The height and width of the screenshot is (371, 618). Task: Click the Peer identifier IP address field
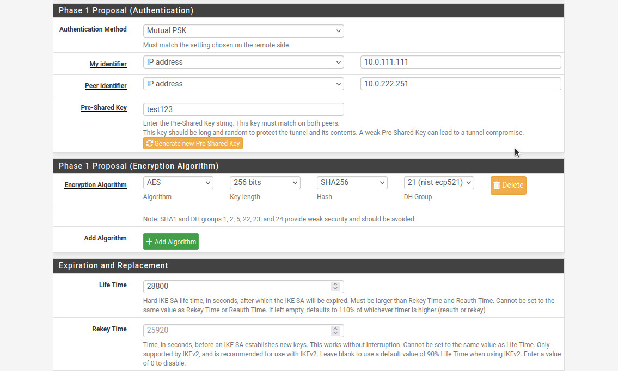460,84
